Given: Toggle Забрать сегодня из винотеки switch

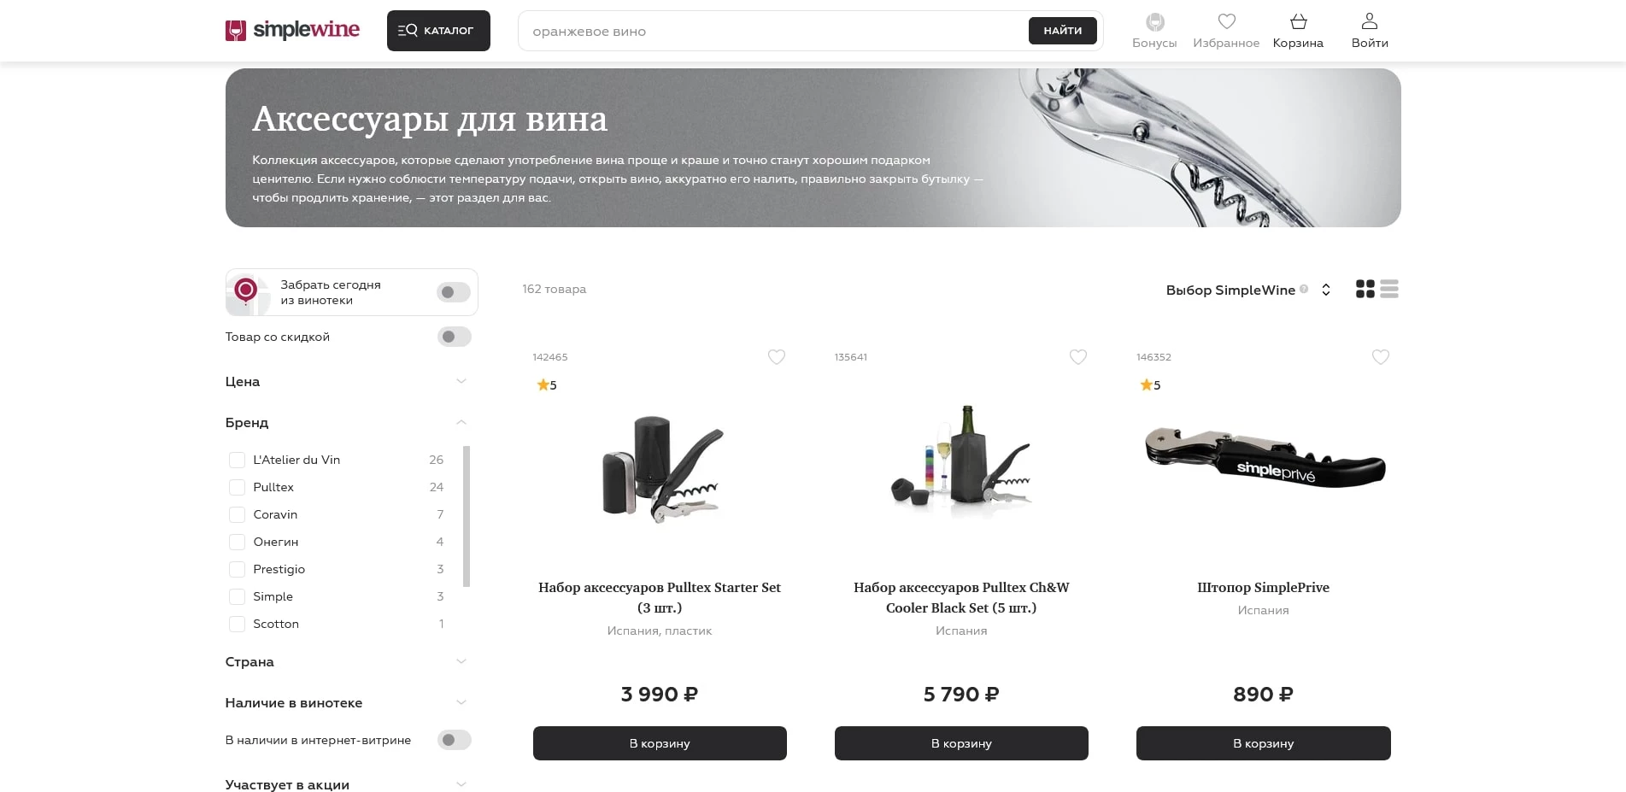Looking at the screenshot, I should tap(454, 292).
